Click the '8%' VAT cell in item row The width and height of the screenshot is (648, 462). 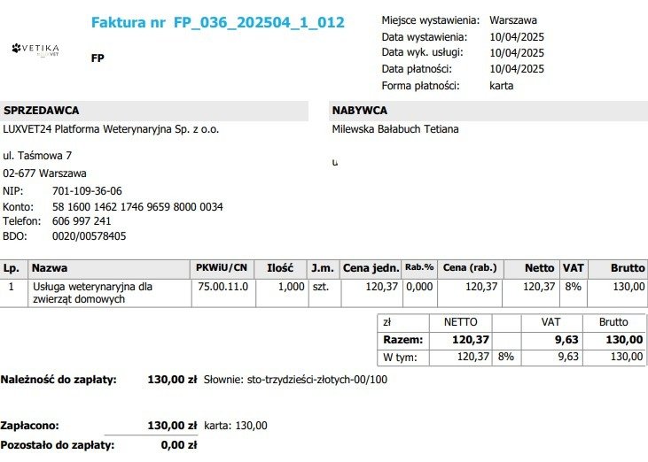(x=574, y=287)
